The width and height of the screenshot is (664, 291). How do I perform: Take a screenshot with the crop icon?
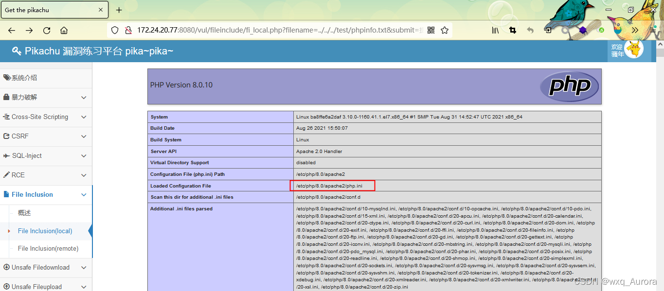pos(513,30)
